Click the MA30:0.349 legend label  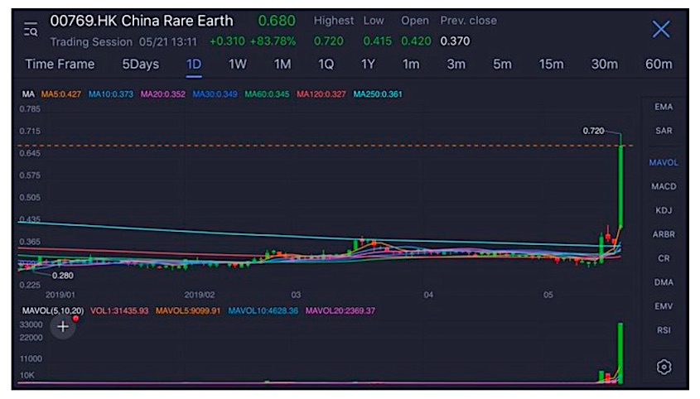click(215, 94)
